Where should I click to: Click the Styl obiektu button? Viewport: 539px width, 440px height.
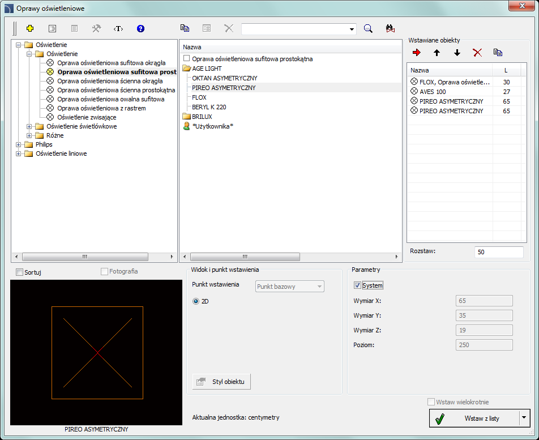pos(221,382)
